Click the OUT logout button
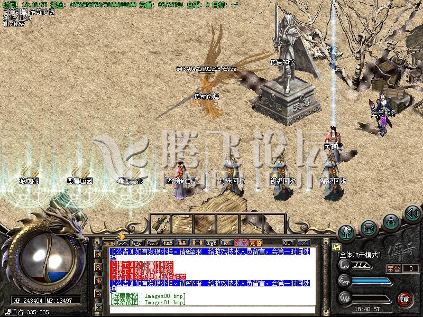423x317 pixels. pos(288,243)
